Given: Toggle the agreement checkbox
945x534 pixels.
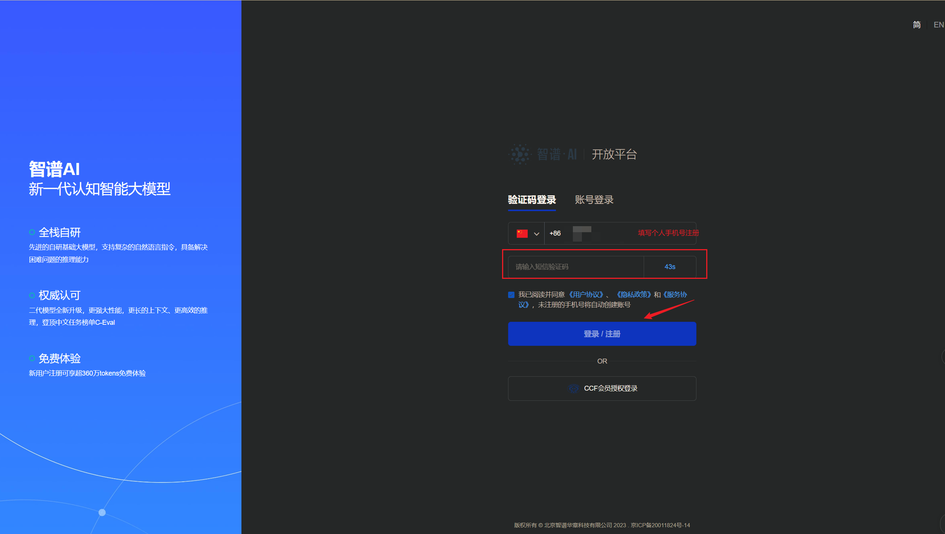Looking at the screenshot, I should point(511,295).
